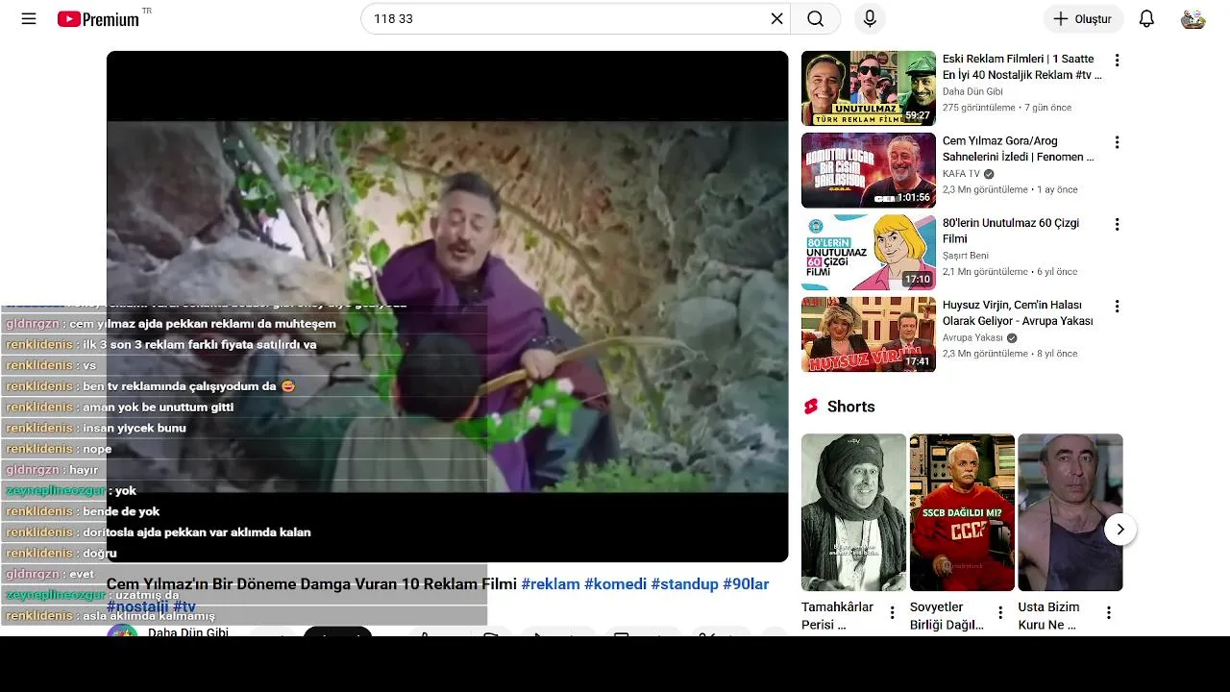Click the '275 görüntüleme • 7 gün önce' text
The image size is (1230, 692).
click(x=1007, y=108)
